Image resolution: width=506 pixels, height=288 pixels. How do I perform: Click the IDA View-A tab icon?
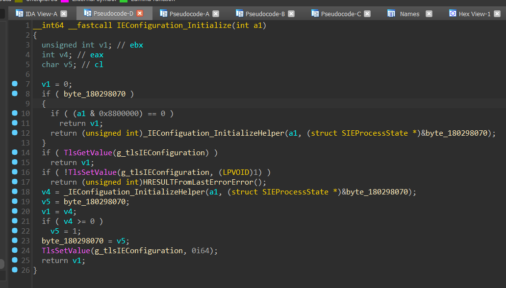click(19, 13)
